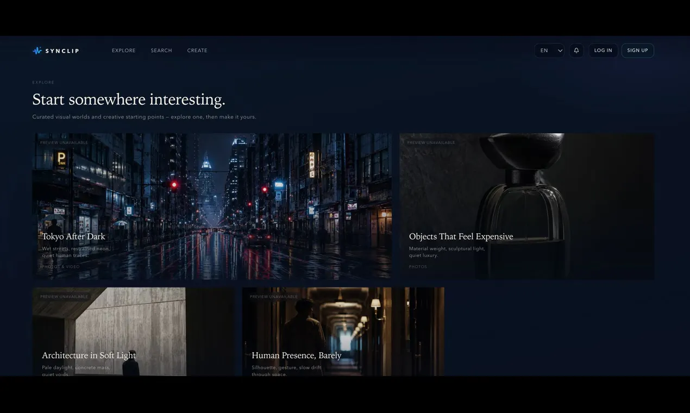
Task: Click 'Preview unavailable' label on Objects card
Action: (x=431, y=142)
